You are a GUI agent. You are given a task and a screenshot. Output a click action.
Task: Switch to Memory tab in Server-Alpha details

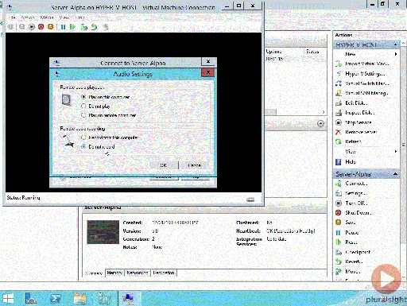tap(114, 273)
